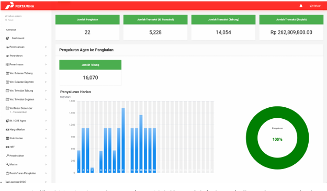Click the bar for day 15
Screen dimensions: 327x191
point(141,144)
